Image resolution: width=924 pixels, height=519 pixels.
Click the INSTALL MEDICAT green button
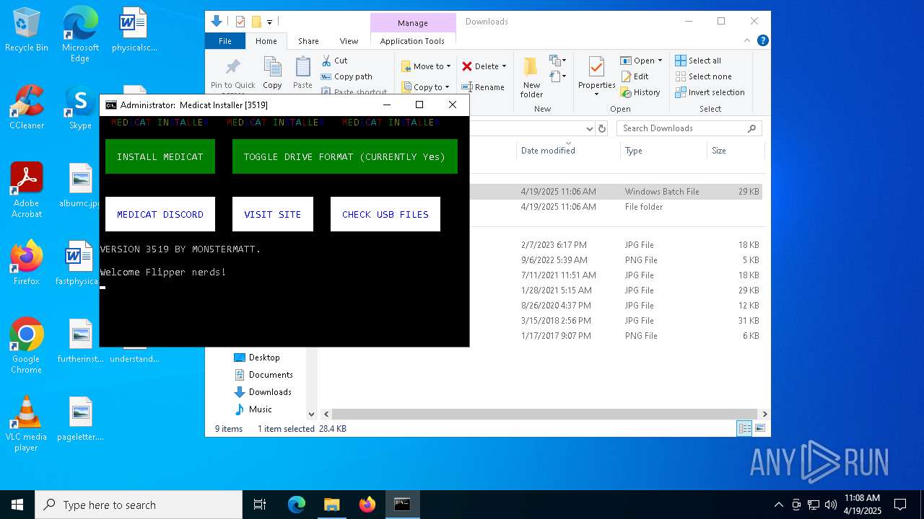(160, 156)
